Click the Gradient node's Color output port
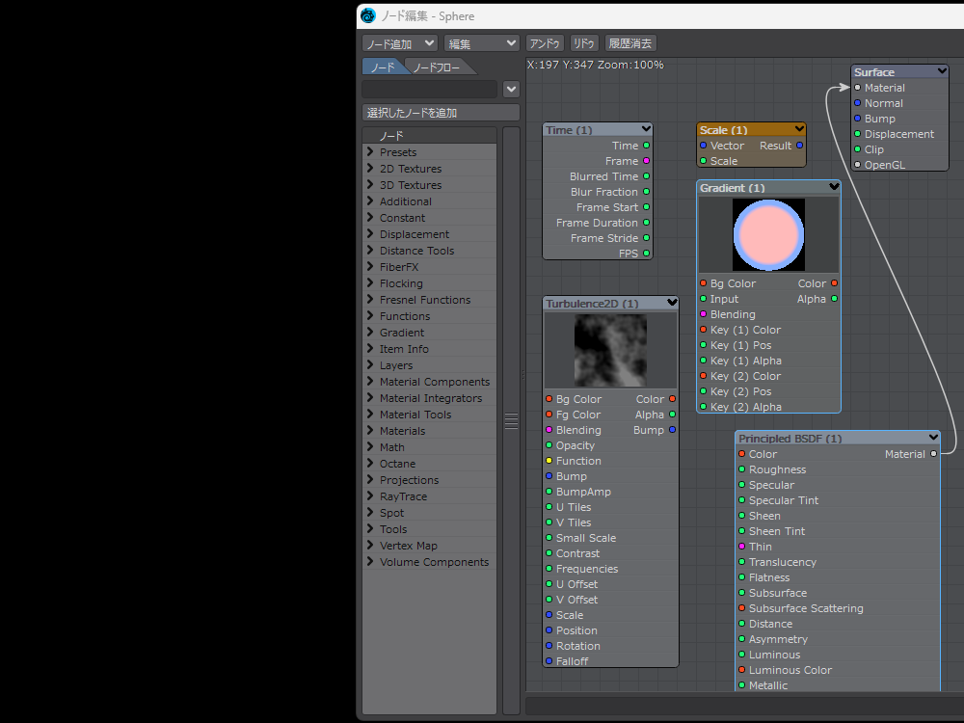Image resolution: width=964 pixels, height=723 pixels. (x=834, y=283)
